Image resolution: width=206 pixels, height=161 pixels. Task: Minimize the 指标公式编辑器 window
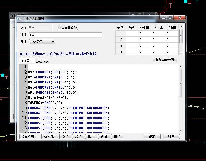tap(163, 18)
